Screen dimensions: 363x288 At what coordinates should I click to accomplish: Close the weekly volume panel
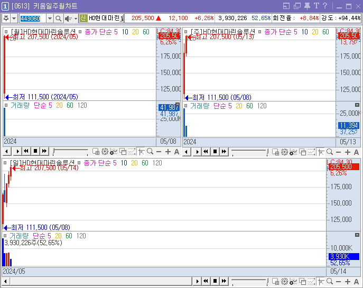click(357, 105)
